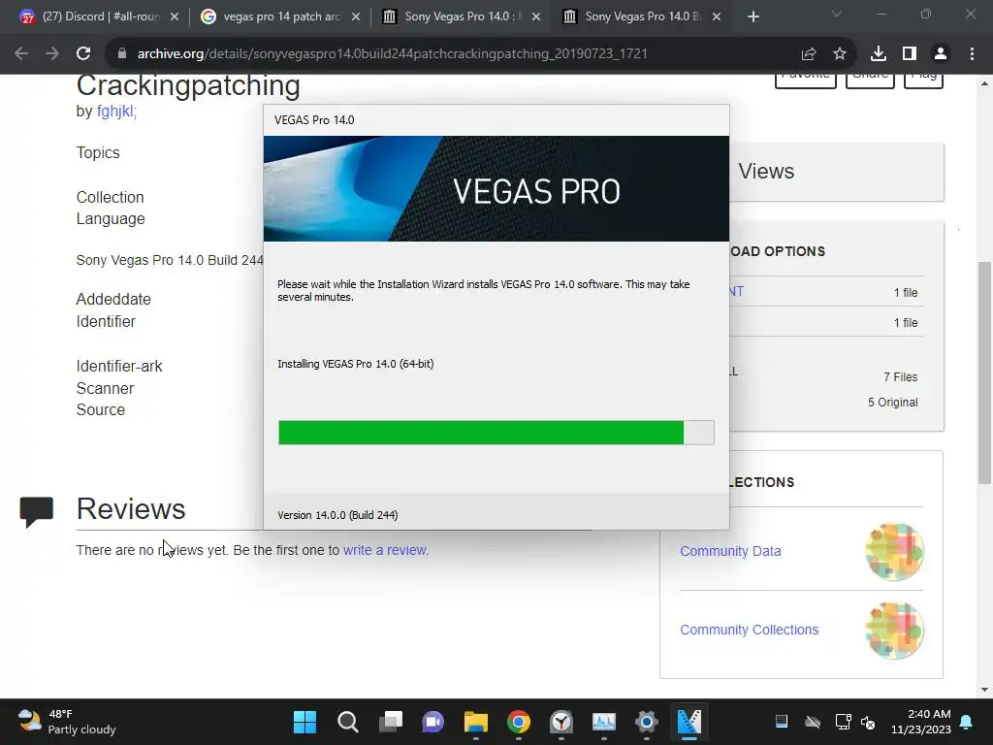Click the Community Data thumbnail
Image resolution: width=993 pixels, height=745 pixels.
[894, 552]
